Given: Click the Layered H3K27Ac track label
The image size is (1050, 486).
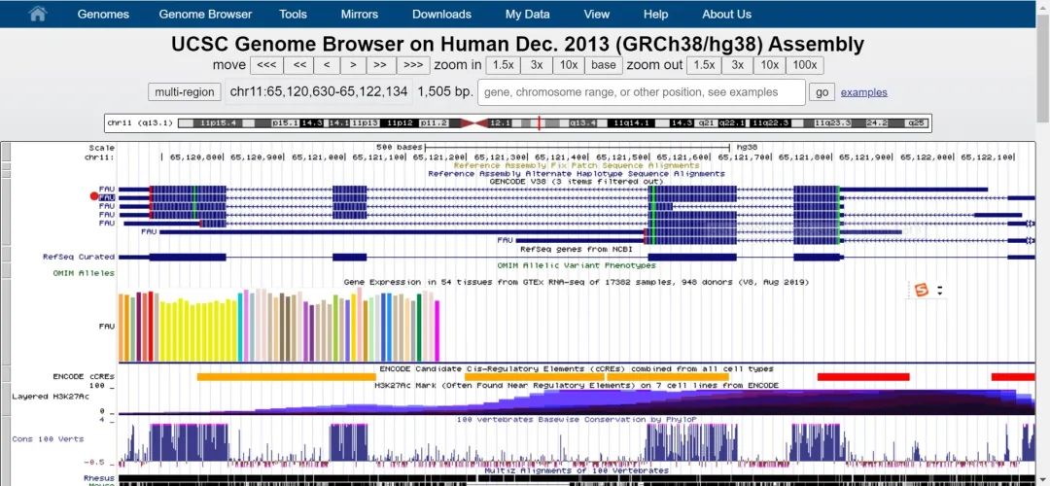Looking at the screenshot, I should coord(51,397).
